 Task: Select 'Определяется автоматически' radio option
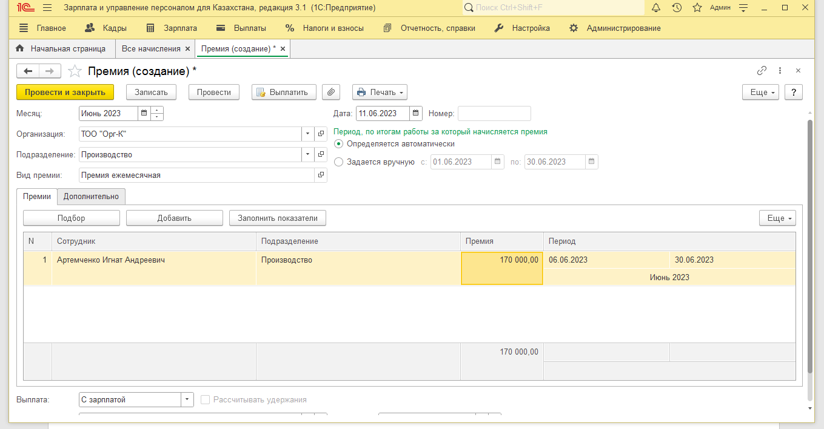click(339, 144)
